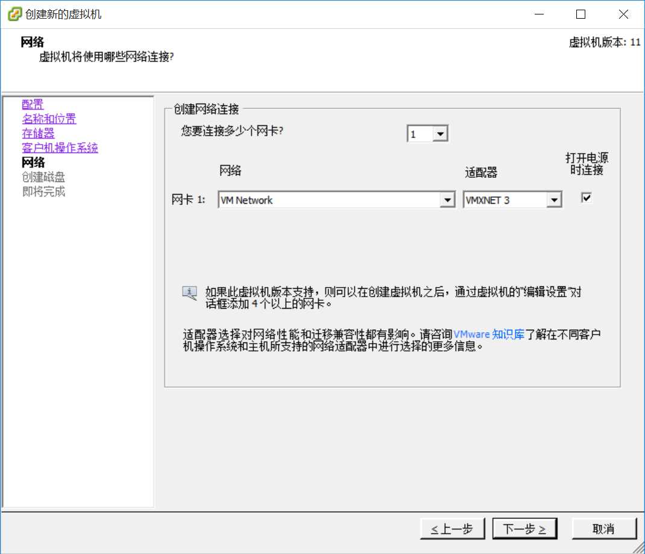
Task: Click the 即将完成 step label
Action: (43, 191)
